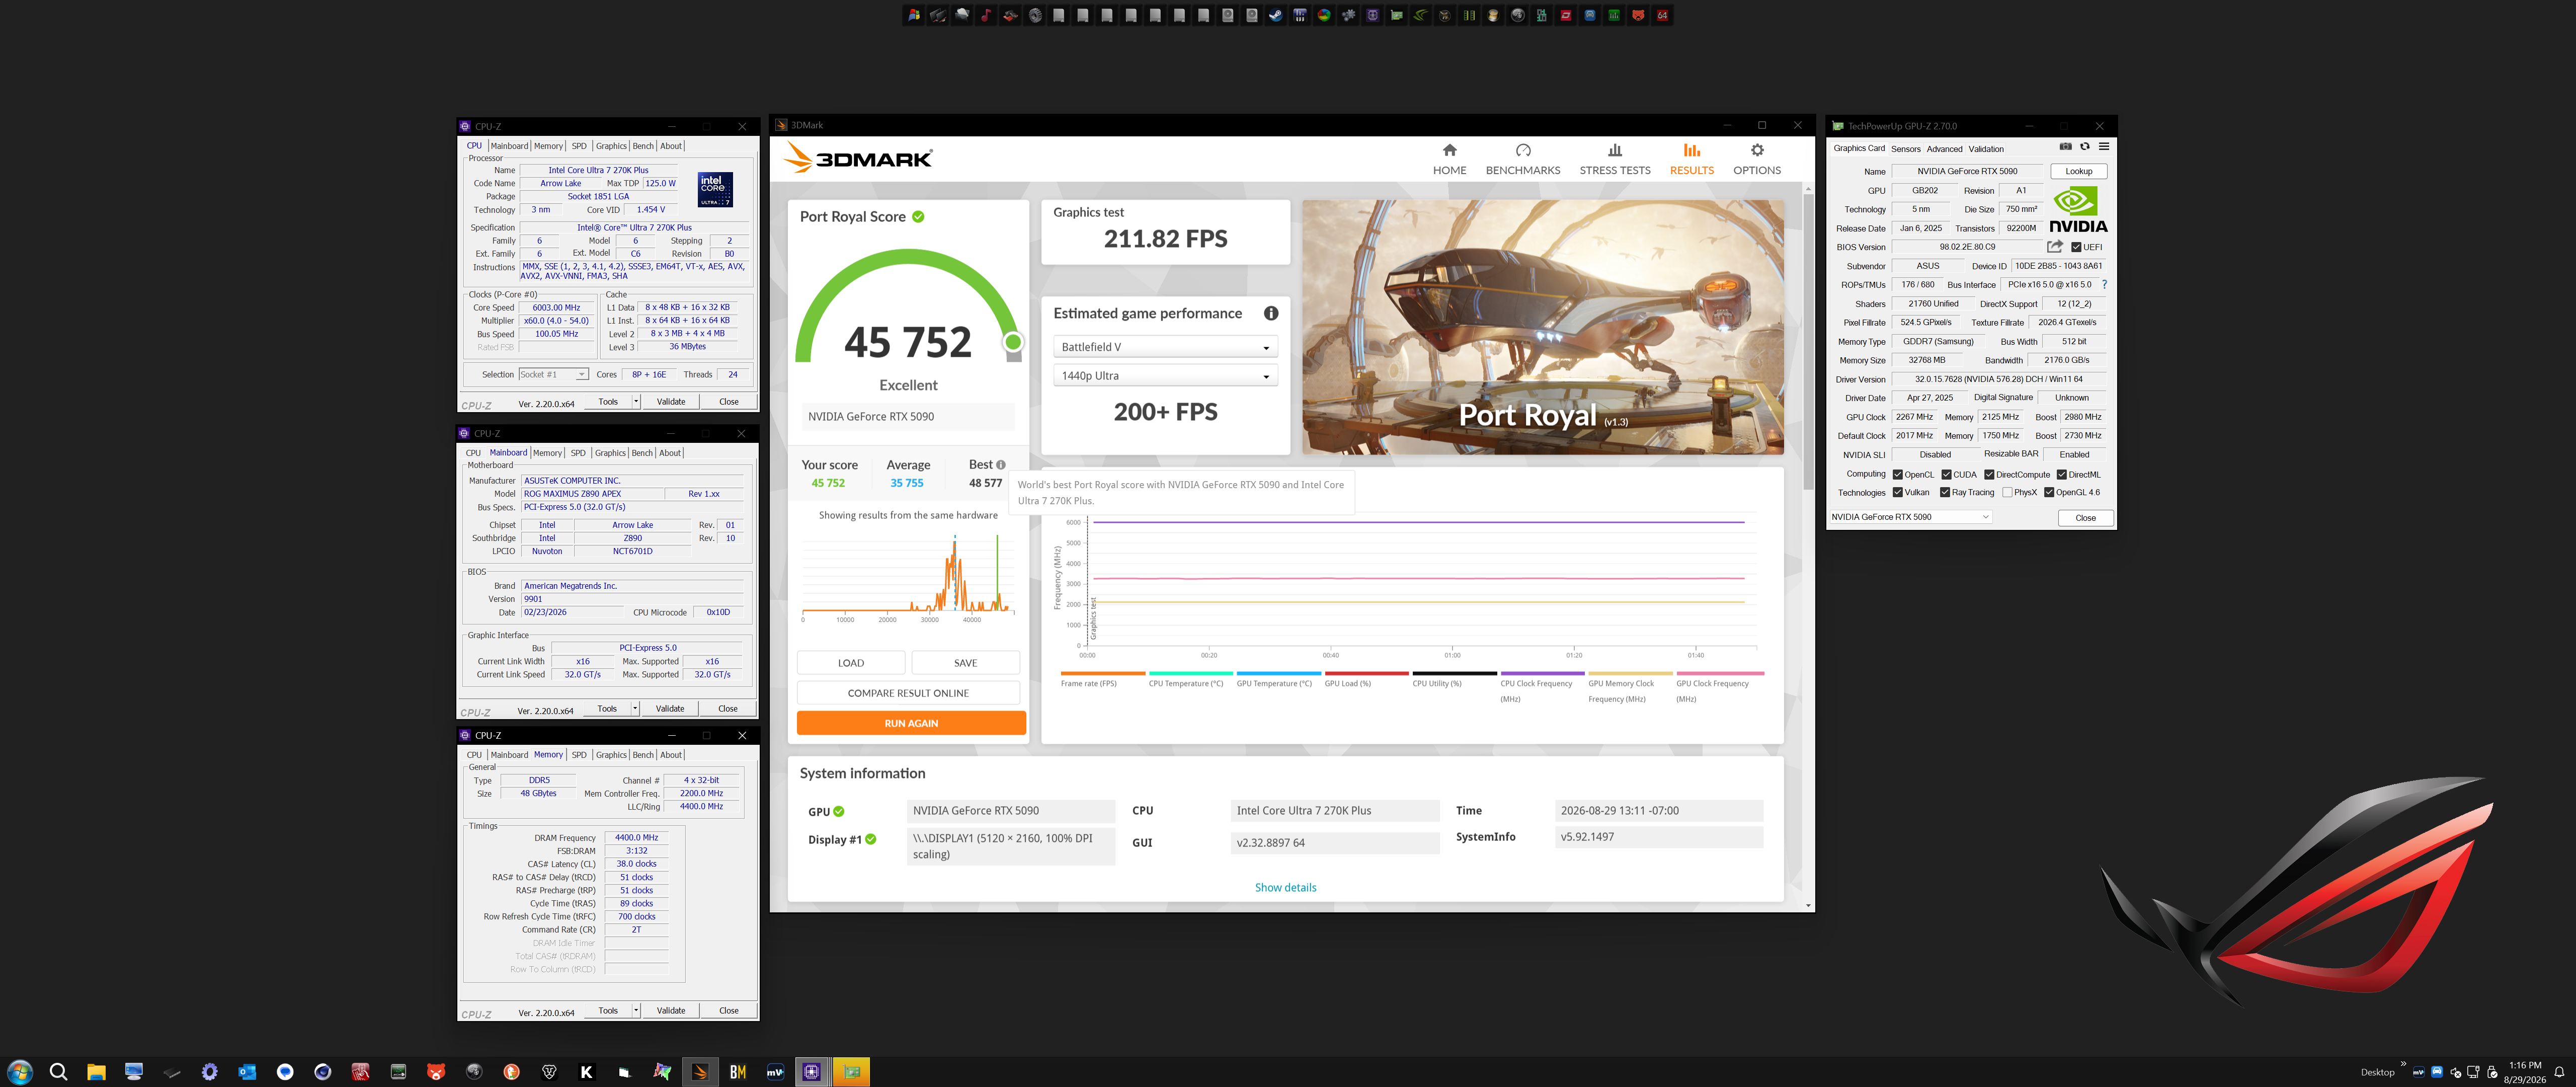Click the NVIDIA logo in GPU-Z
The width and height of the screenshot is (2576, 1087).
[x=2078, y=209]
